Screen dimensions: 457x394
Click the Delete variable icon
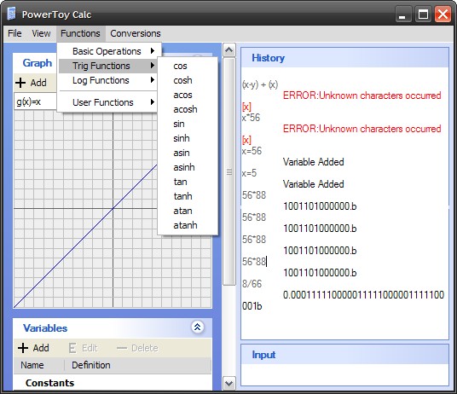point(122,348)
